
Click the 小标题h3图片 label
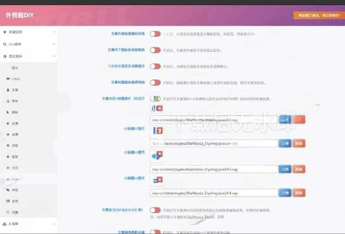coord(134,152)
